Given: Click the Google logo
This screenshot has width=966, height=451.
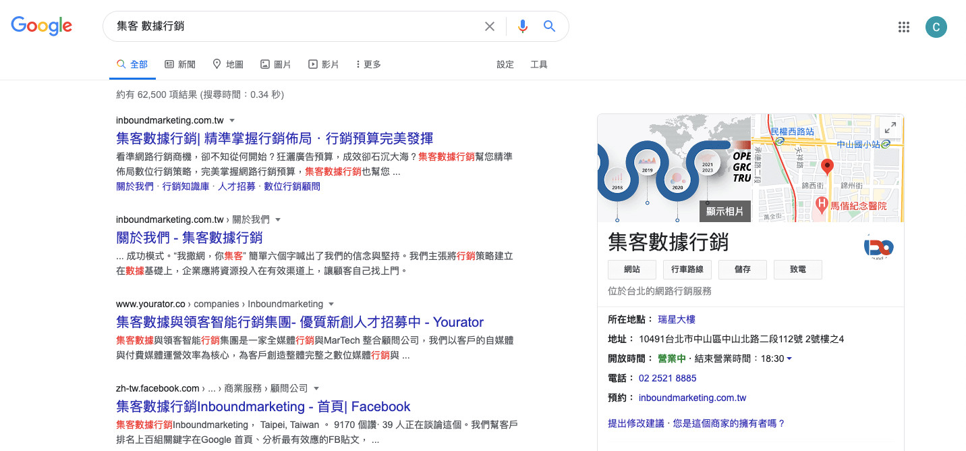Looking at the screenshot, I should coord(41,26).
